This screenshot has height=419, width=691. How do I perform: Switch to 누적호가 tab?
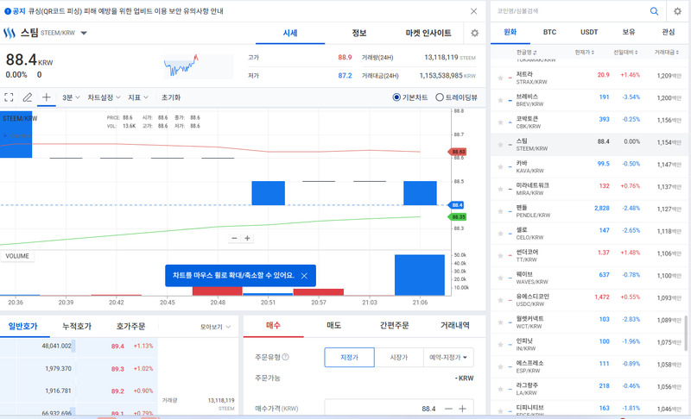click(77, 326)
